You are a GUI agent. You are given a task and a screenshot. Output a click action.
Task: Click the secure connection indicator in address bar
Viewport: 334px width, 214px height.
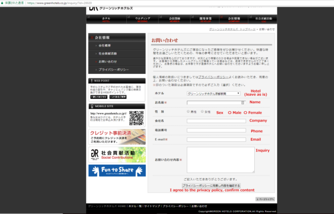pyautogui.click(x=16, y=3)
